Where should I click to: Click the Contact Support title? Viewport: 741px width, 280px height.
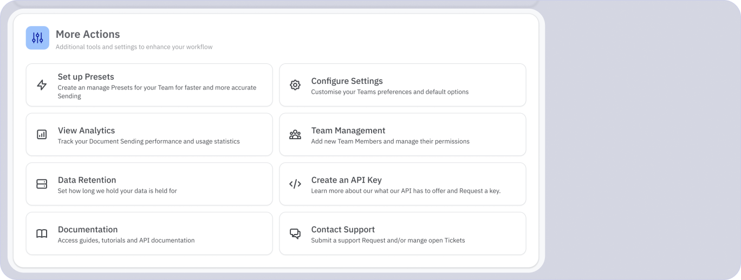click(343, 230)
